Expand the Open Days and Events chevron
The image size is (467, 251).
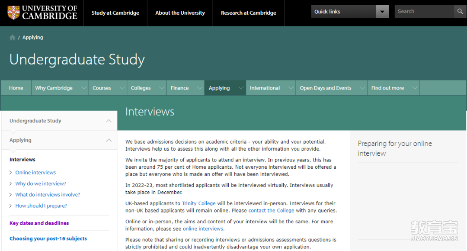click(362, 88)
